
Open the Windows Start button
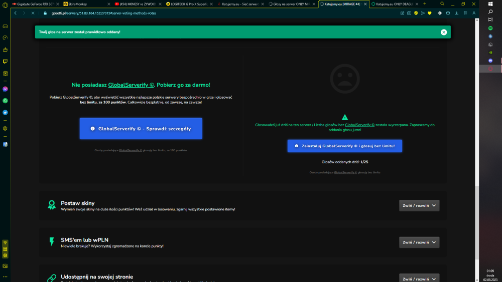[490, 4]
